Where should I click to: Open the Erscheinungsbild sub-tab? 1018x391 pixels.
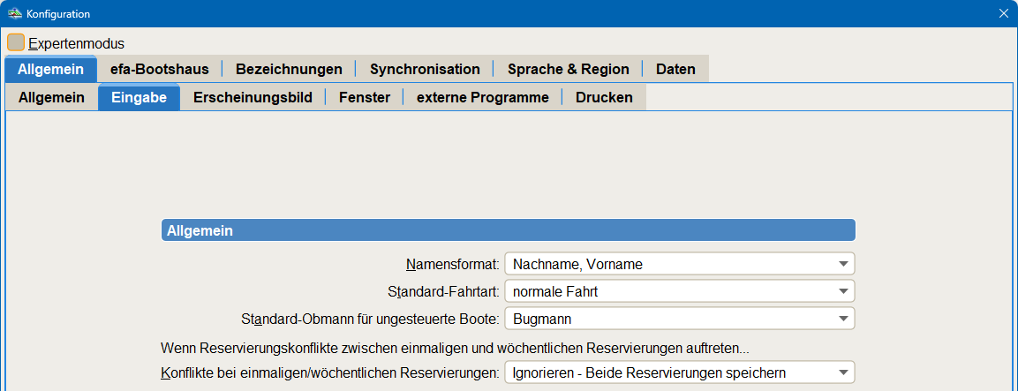click(x=253, y=97)
